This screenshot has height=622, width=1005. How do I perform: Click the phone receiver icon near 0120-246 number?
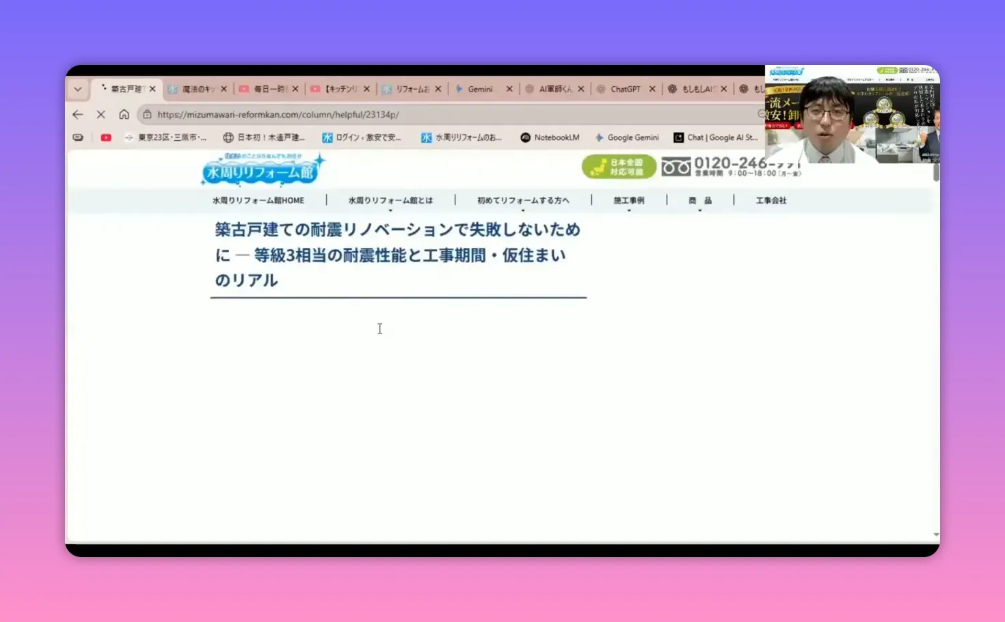[x=676, y=166]
